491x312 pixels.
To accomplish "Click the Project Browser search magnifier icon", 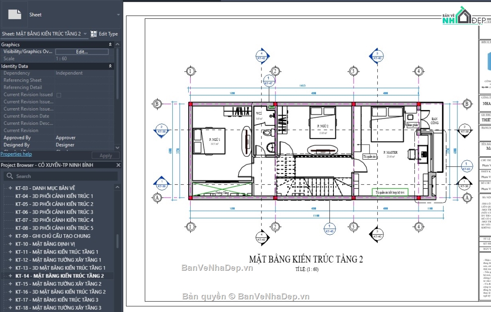I will pos(9,176).
